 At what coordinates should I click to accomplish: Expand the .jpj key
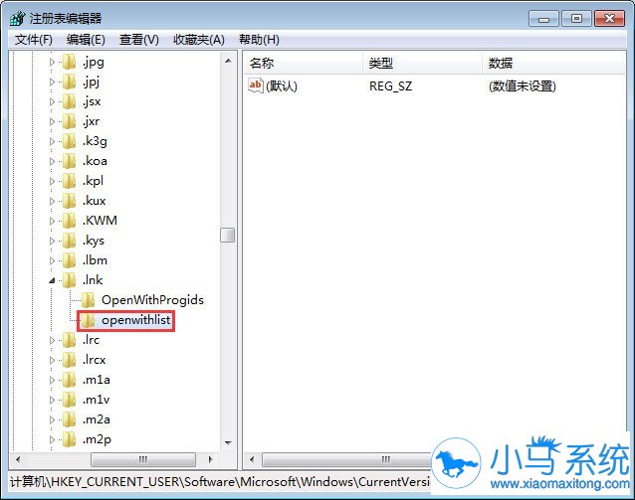52,82
